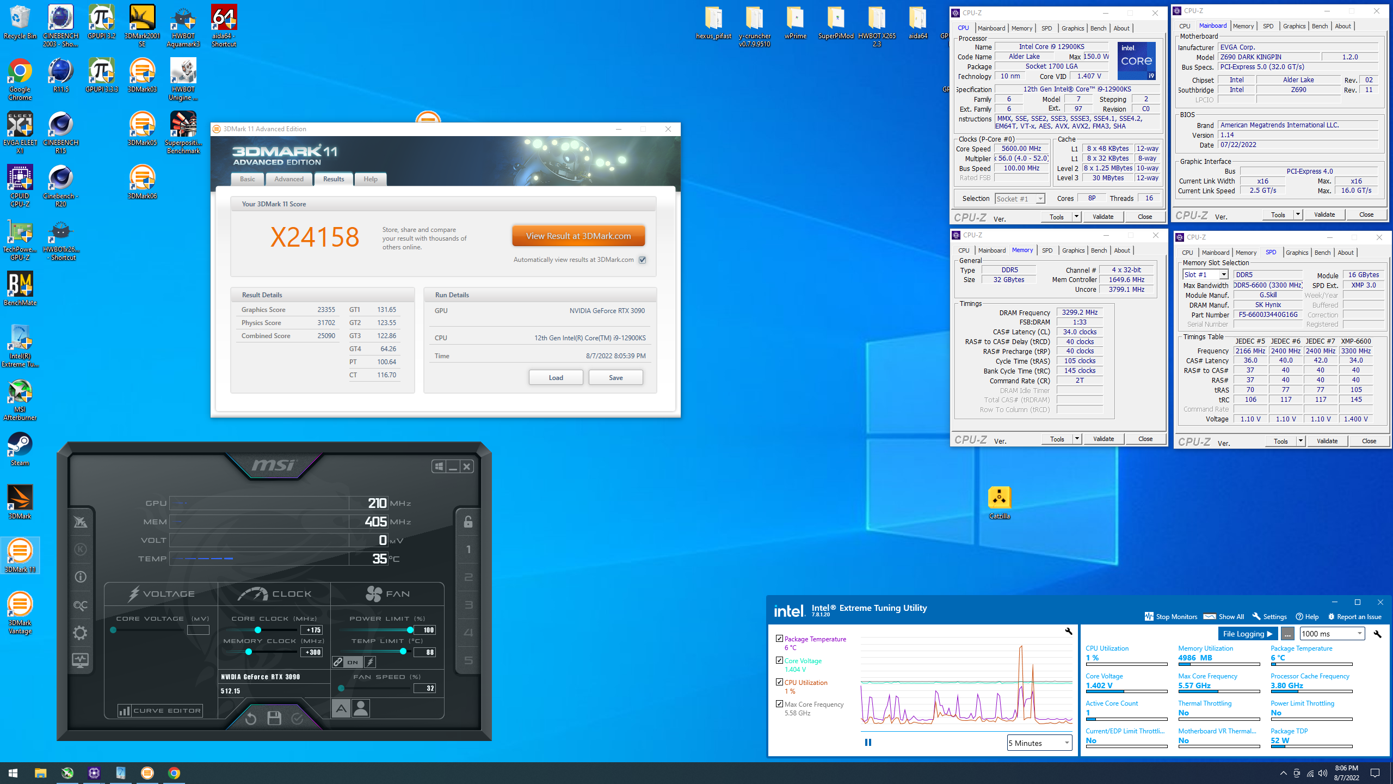Expand Tools arrow in CPU-Z Mainboard window
1393x784 pixels.
(x=1297, y=214)
